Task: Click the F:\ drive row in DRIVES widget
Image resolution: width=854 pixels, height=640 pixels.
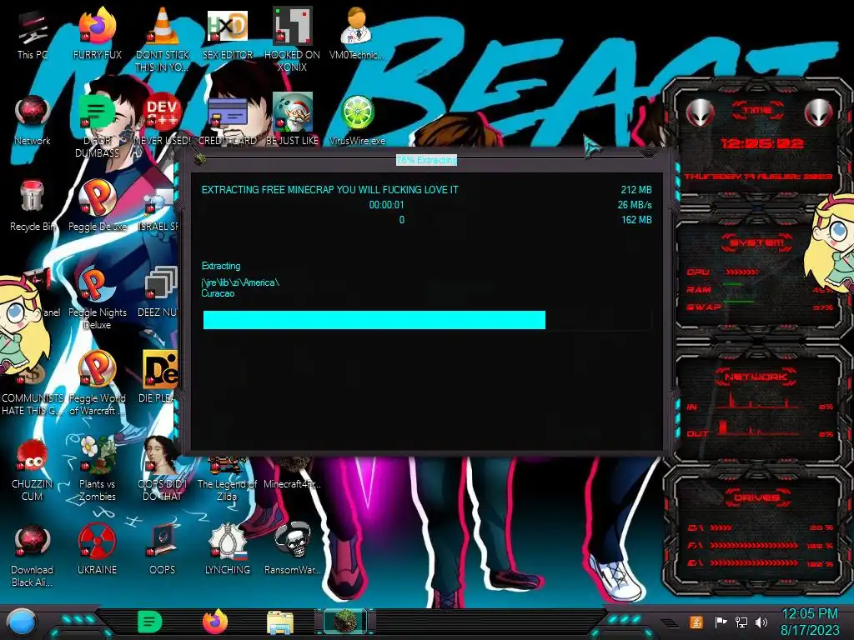Action: 761,545
